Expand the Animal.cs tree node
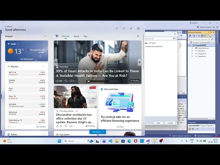 [x=192, y=51]
